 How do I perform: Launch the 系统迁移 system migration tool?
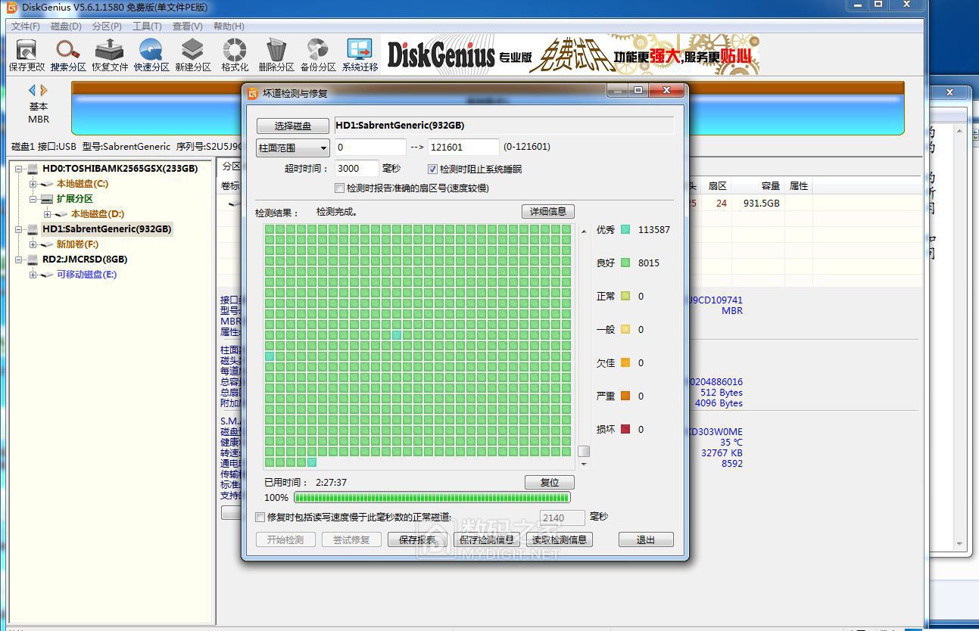pos(360,55)
